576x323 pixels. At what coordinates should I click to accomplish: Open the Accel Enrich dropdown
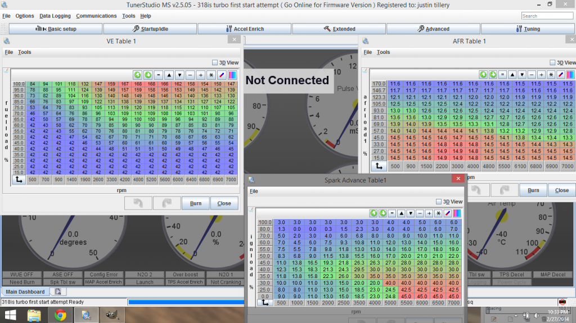[244, 29]
